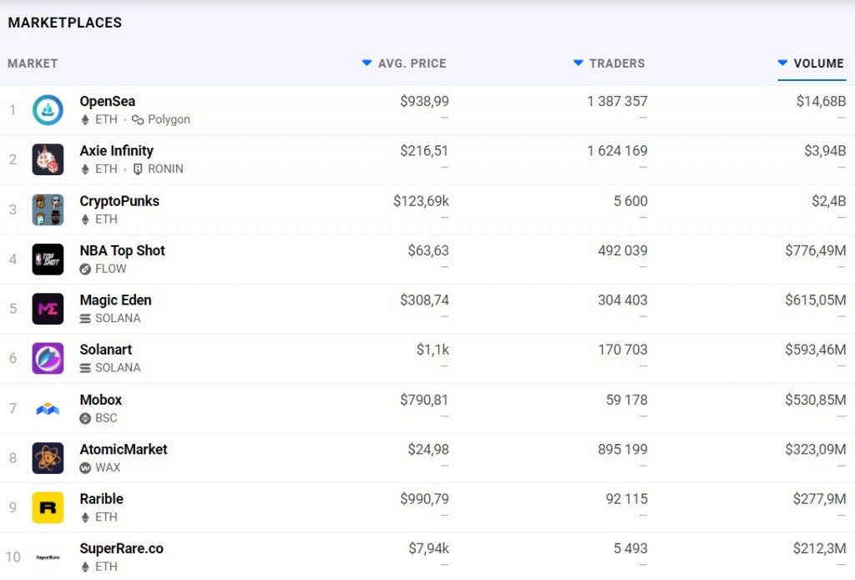Click the OpenSea sailboat logo icon
This screenshot has width=855, height=580.
[x=48, y=110]
